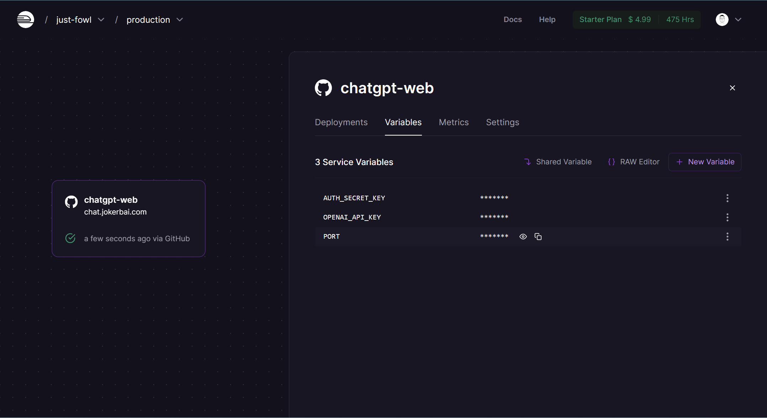
Task: Click the Shared Variable button
Action: pos(558,162)
